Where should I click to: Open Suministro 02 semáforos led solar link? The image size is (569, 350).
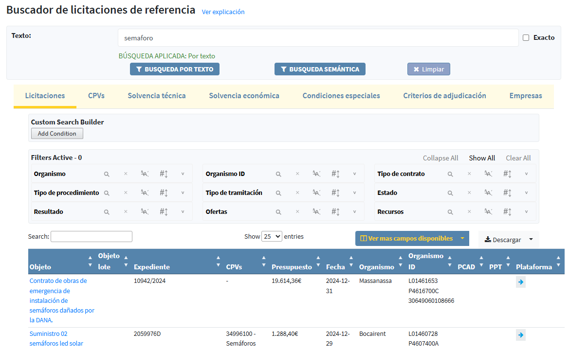[x=56, y=338]
